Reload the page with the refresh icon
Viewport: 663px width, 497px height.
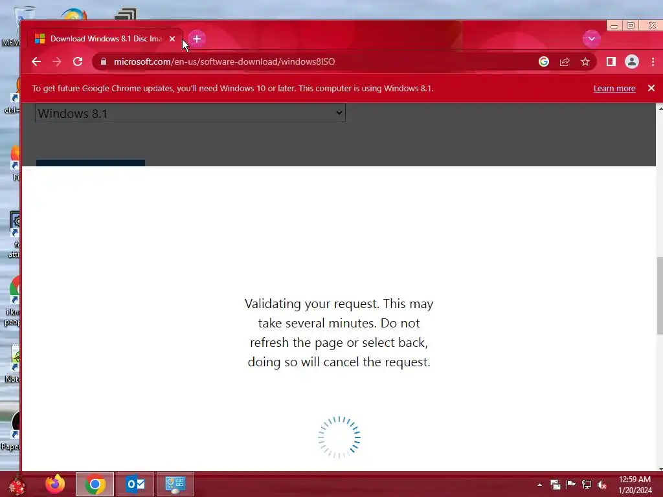click(x=78, y=61)
